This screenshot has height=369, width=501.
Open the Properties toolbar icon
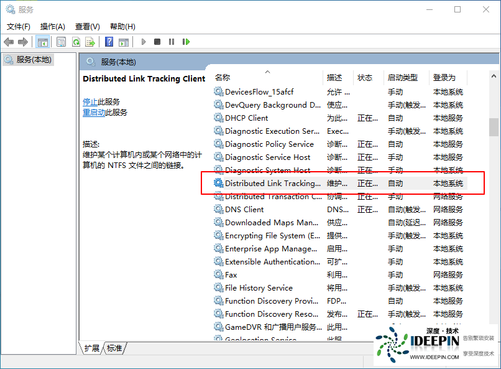click(61, 42)
